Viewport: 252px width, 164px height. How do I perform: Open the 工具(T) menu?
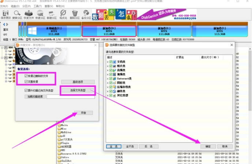(37, 6)
